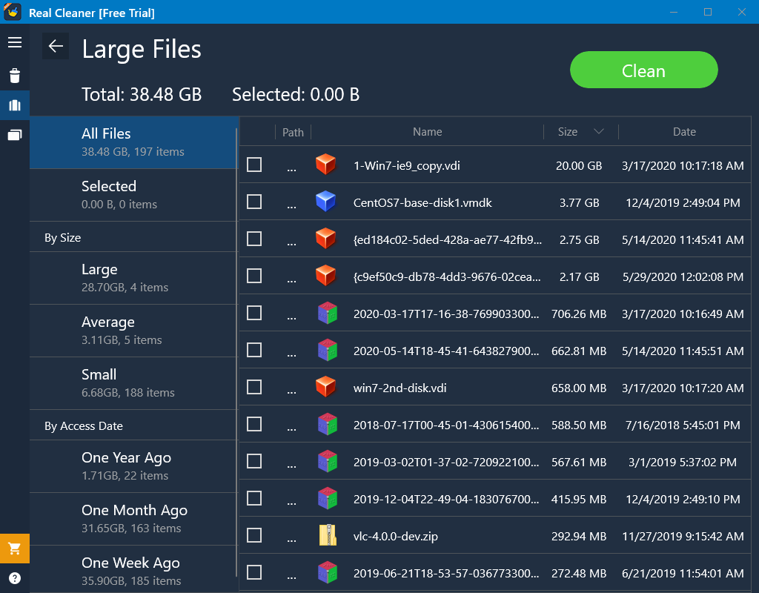
Task: Click the Real Cleaner app logo
Action: coord(13,12)
